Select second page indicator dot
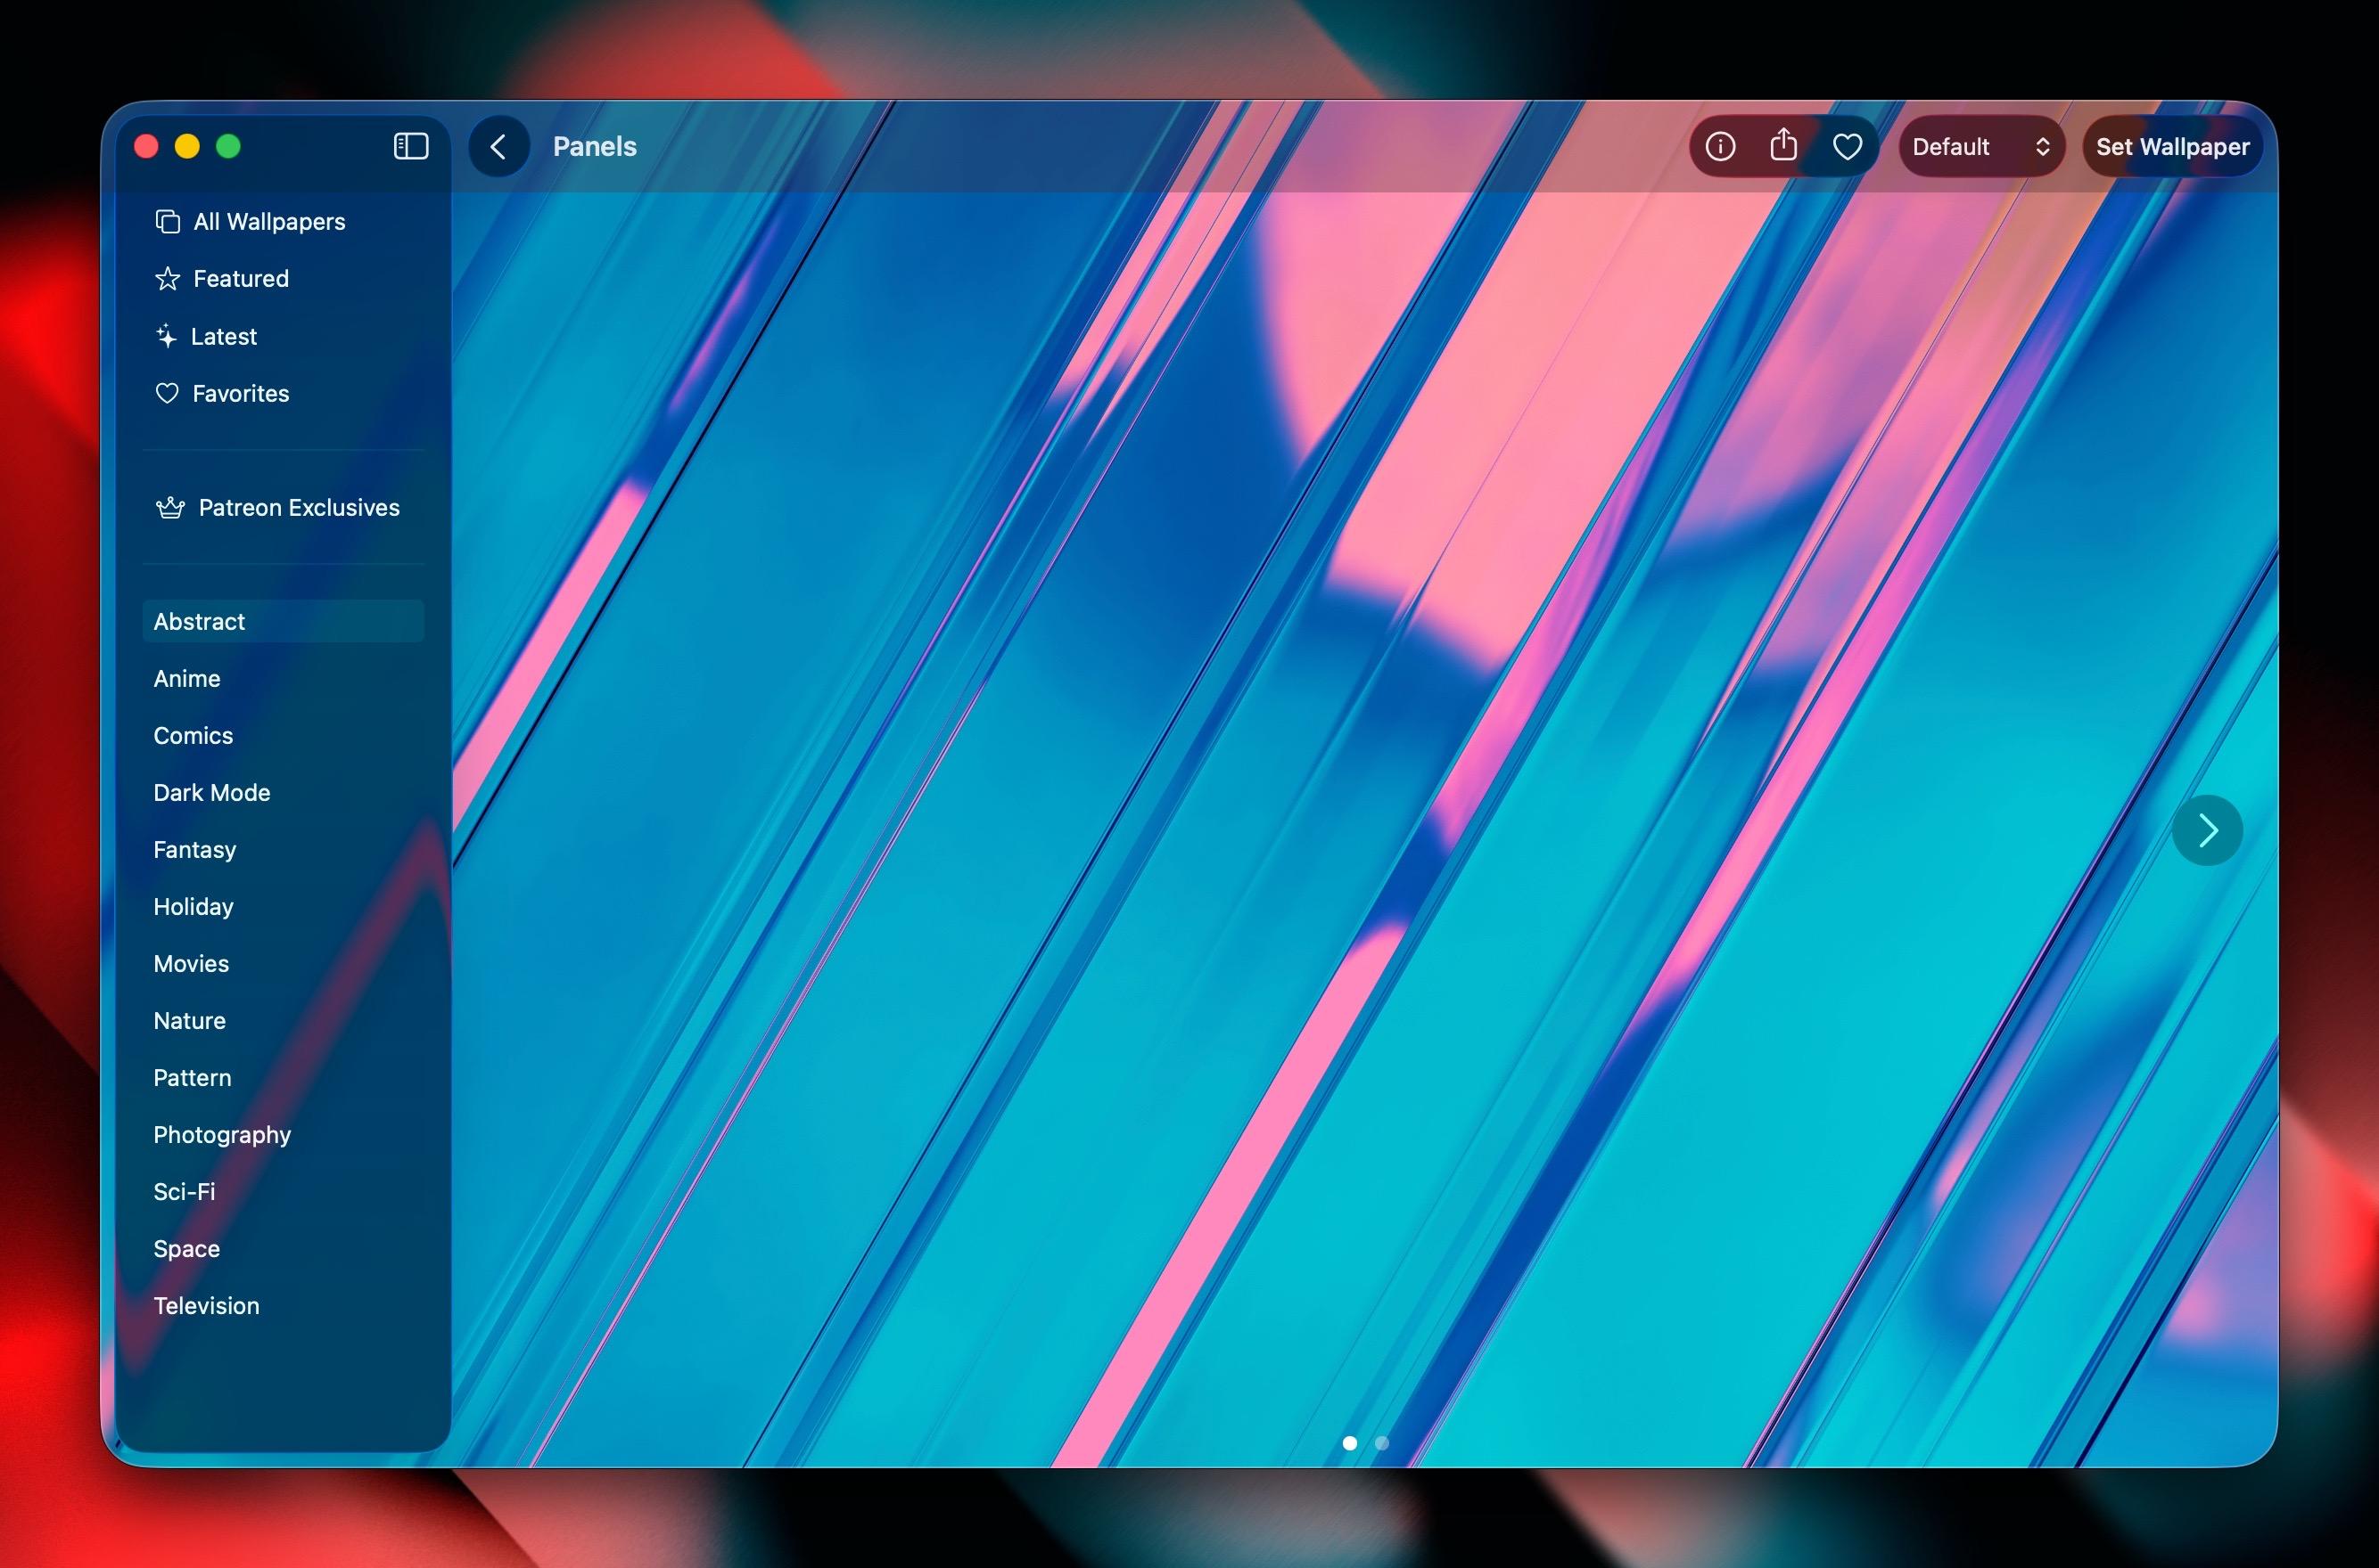This screenshot has height=1568, width=2379. [x=1382, y=1443]
